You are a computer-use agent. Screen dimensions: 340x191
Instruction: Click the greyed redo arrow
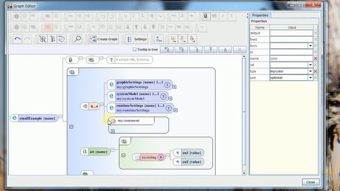tap(27, 39)
